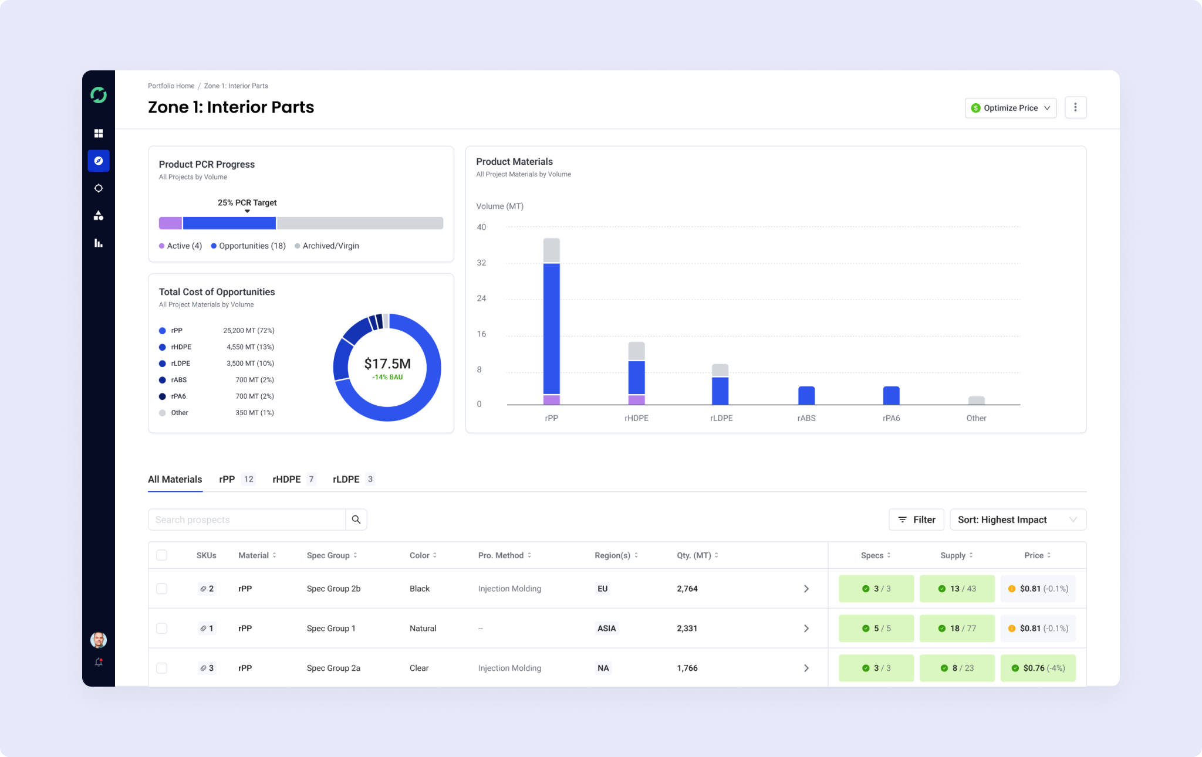Open the target crosshair sidebar icon
This screenshot has width=1202, height=757.
[x=99, y=188]
